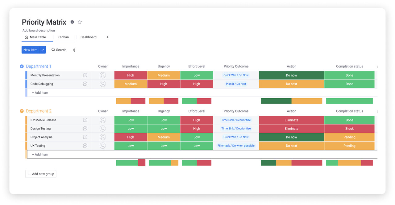Click owner avatar for 3.2 Mobile Release
Image resolution: width=395 pixels, height=205 pixels.
click(x=103, y=120)
